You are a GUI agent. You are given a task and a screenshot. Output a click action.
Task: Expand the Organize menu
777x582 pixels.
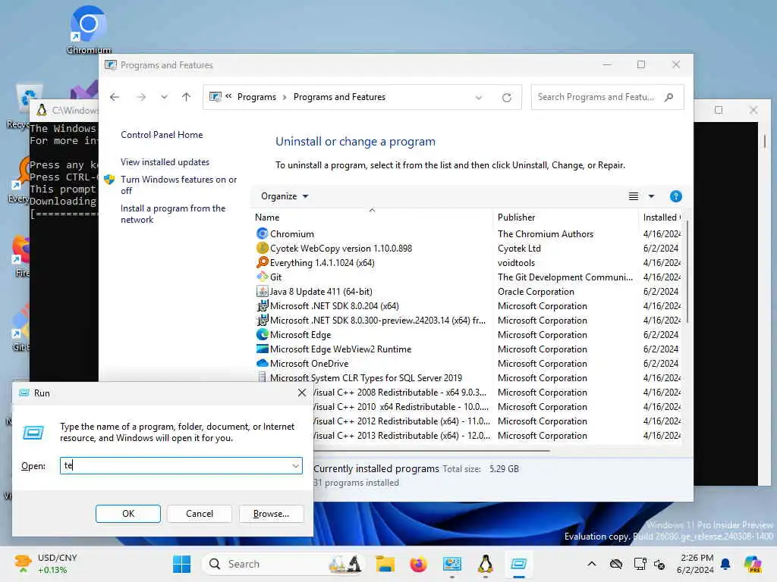click(285, 196)
